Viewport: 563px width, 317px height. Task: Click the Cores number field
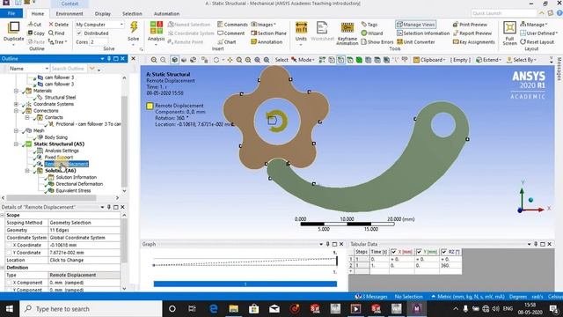[x=98, y=41]
